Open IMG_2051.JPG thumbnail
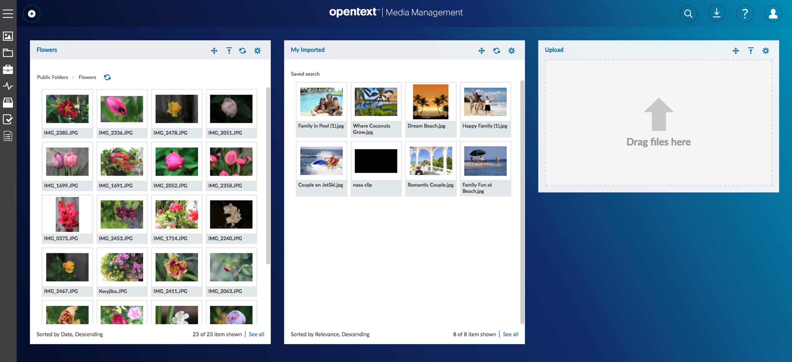This screenshot has height=362, width=792. (x=231, y=109)
